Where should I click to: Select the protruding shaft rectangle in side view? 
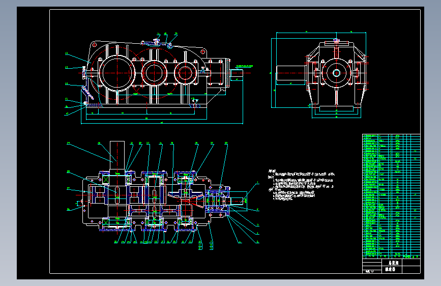click(x=291, y=73)
